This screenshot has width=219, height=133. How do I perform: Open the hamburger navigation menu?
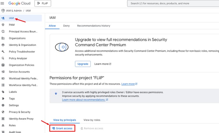2,3
